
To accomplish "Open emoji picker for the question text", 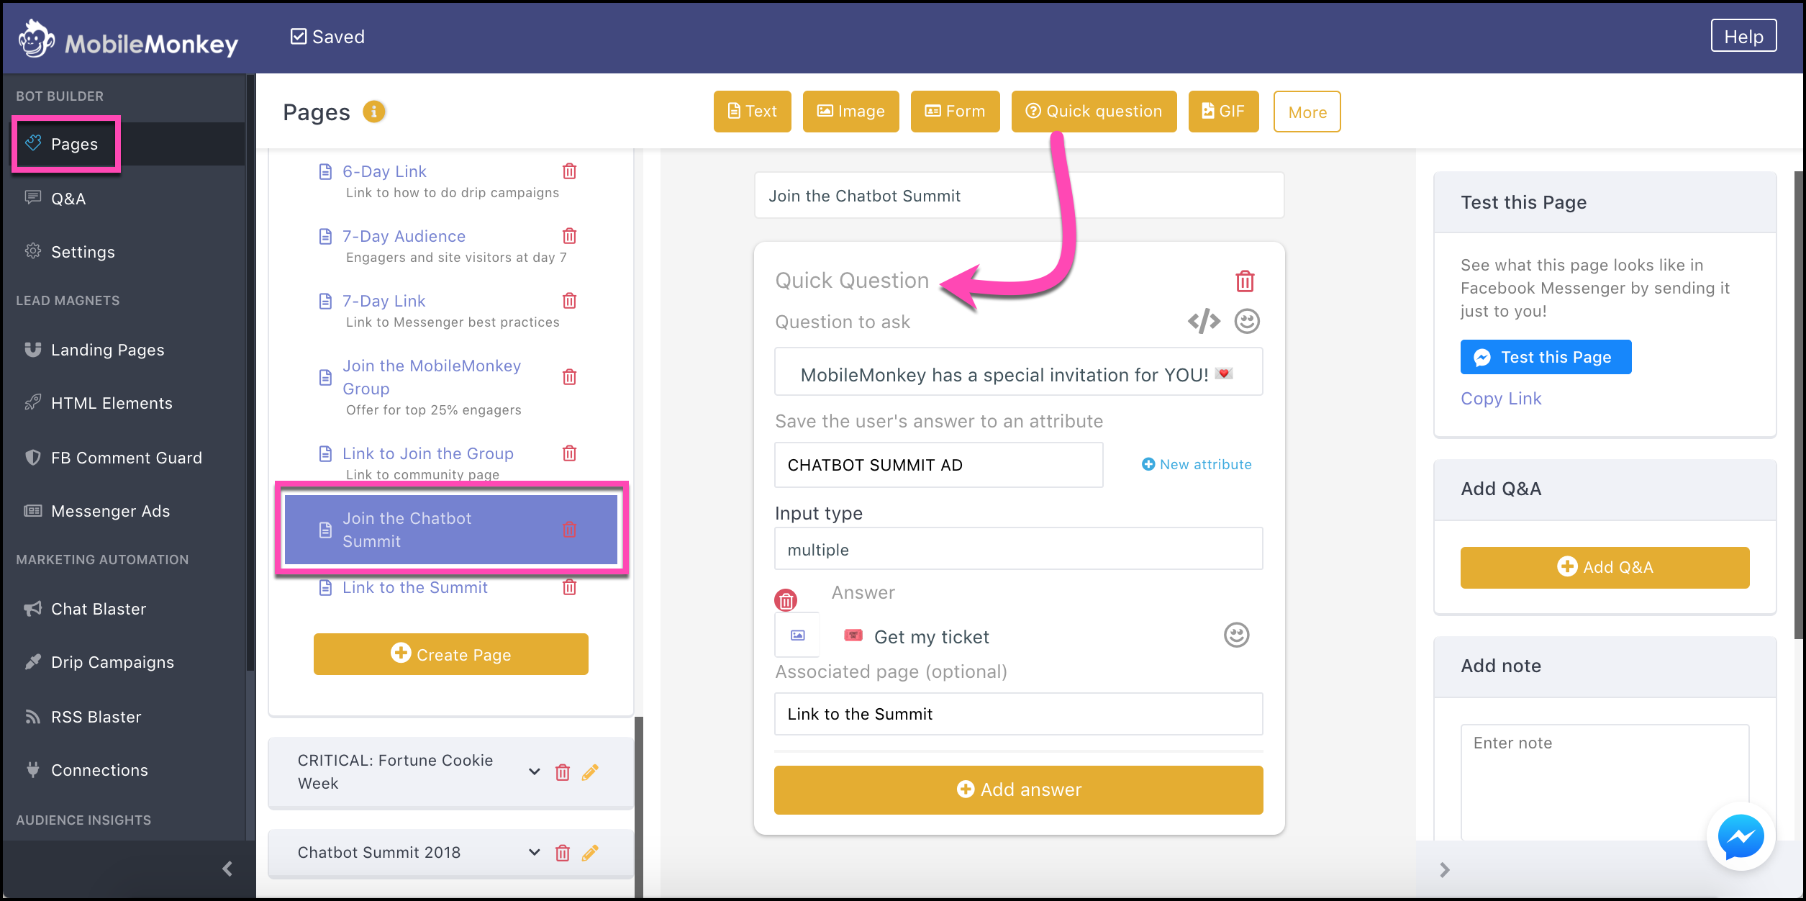I will (1247, 322).
